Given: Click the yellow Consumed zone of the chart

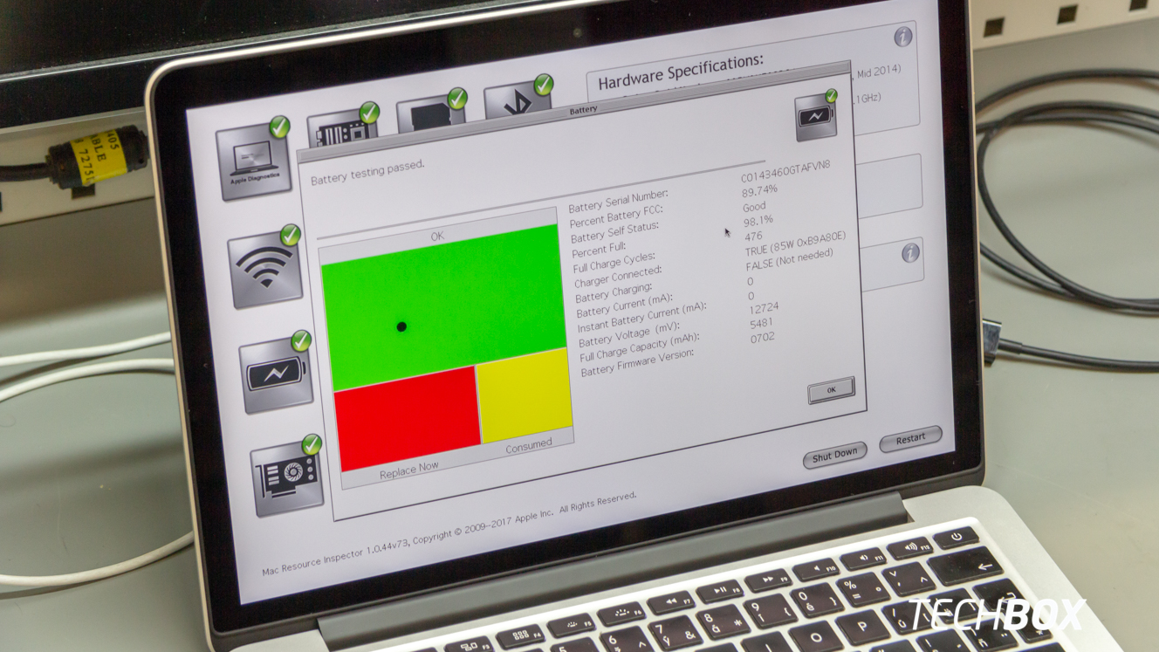Looking at the screenshot, I should point(525,396).
